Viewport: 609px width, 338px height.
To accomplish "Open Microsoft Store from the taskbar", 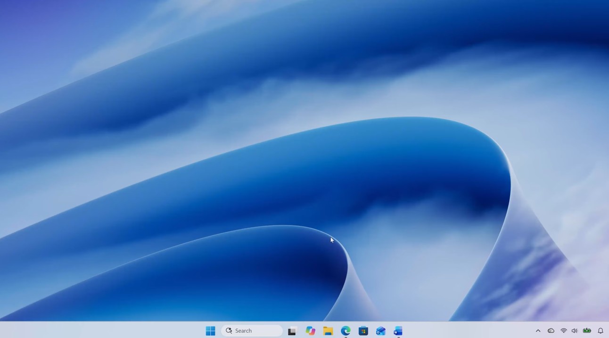I will click(x=363, y=331).
